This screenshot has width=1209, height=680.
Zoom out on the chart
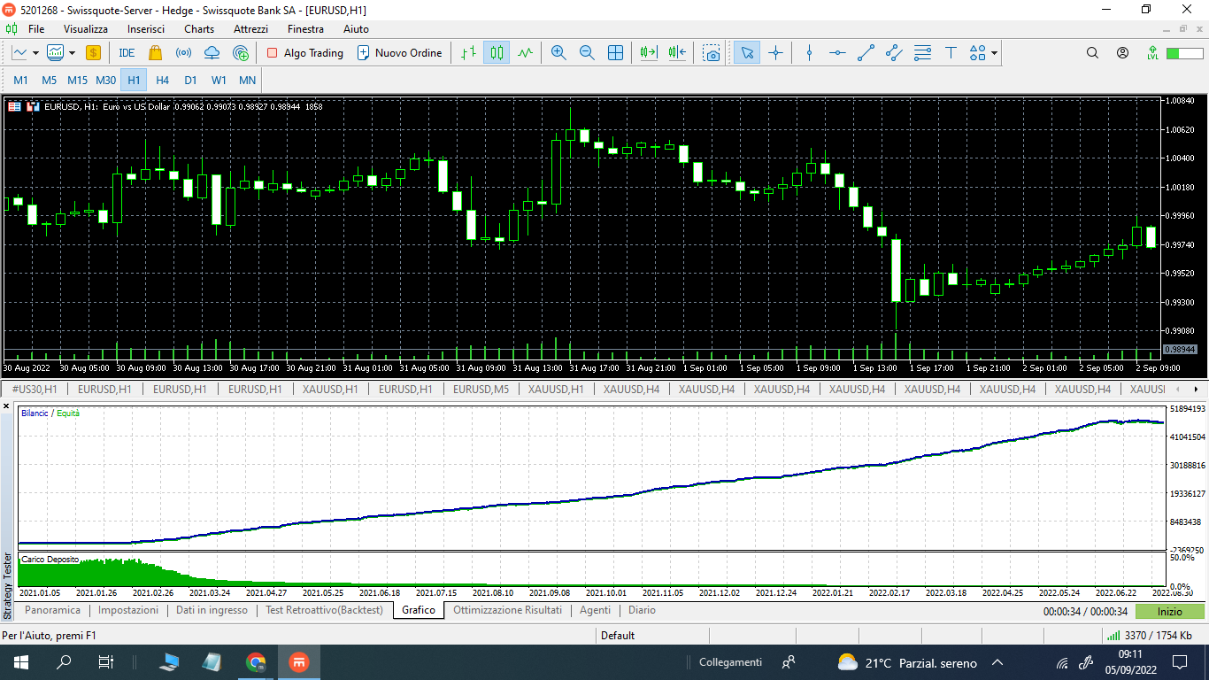(587, 53)
